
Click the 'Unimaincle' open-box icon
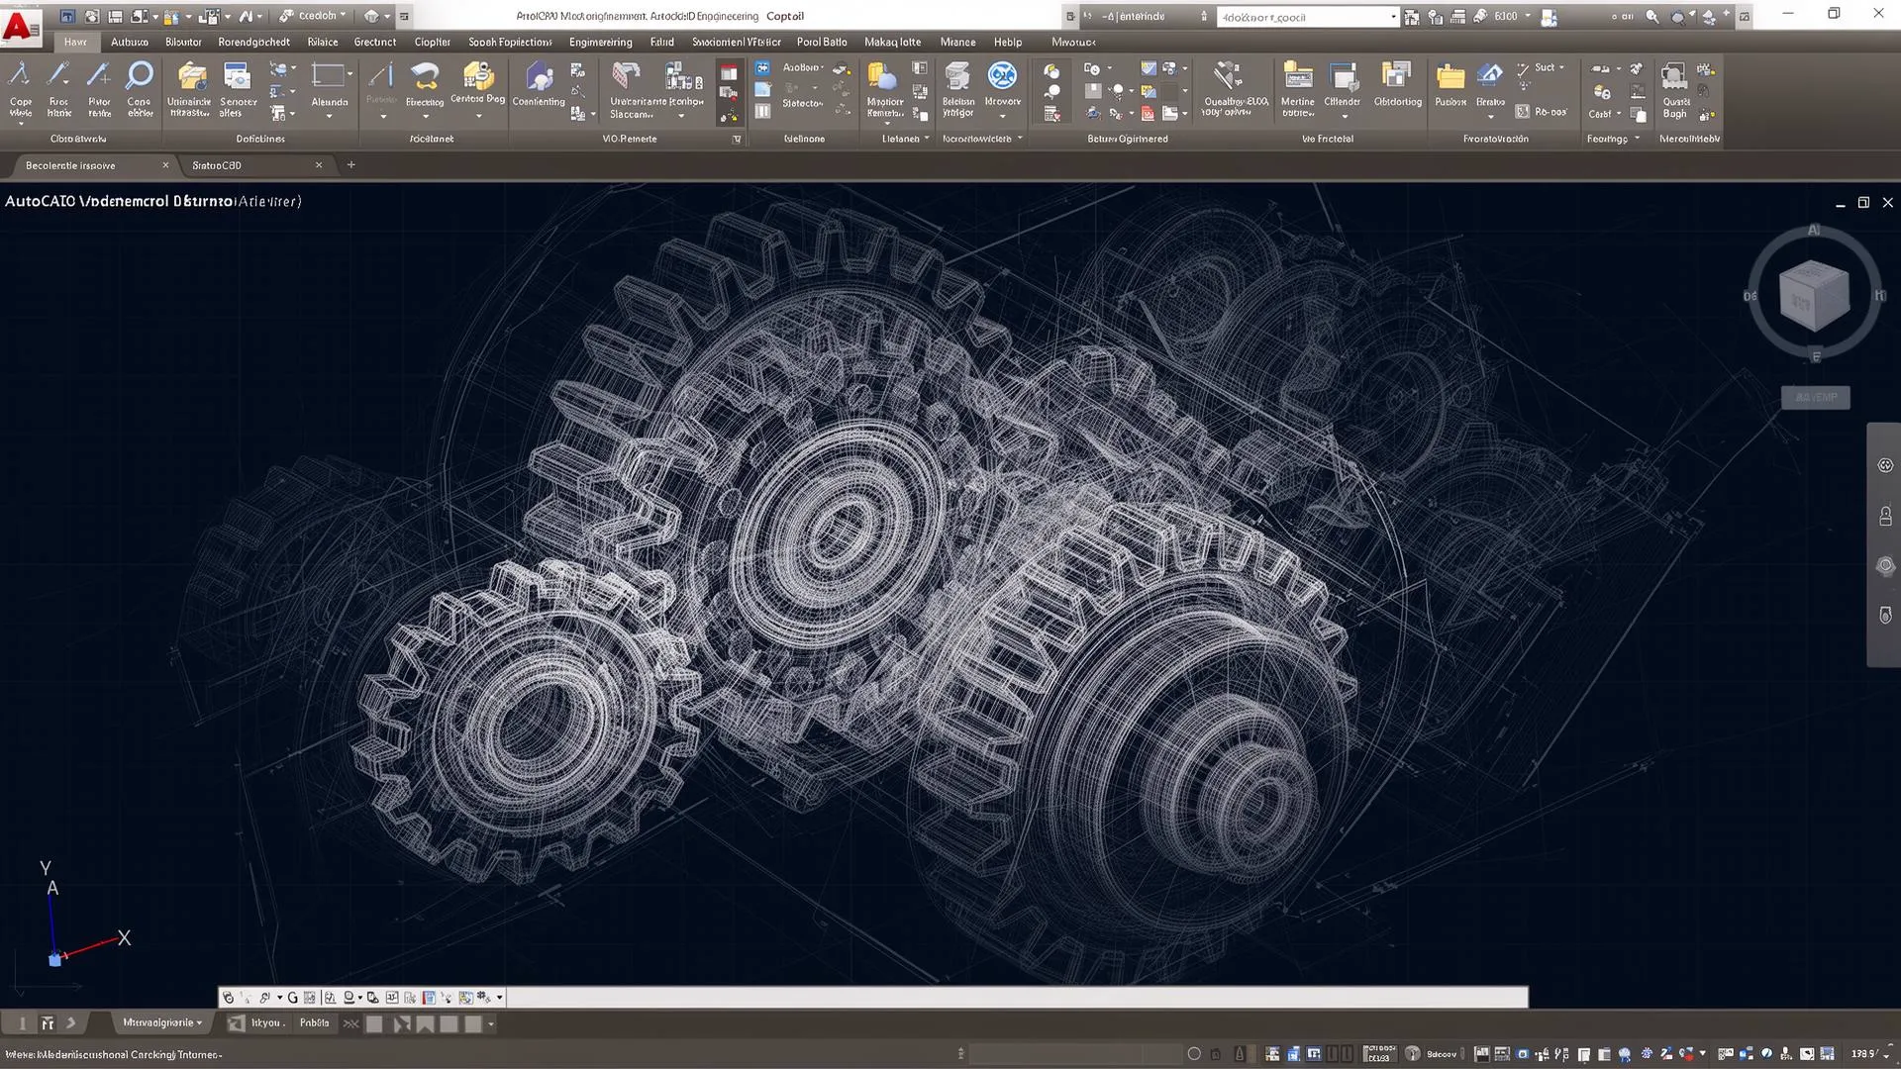point(191,77)
